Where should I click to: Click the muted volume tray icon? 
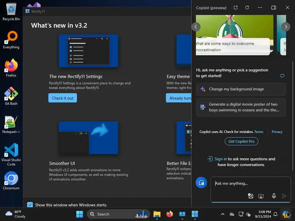tap(248, 214)
